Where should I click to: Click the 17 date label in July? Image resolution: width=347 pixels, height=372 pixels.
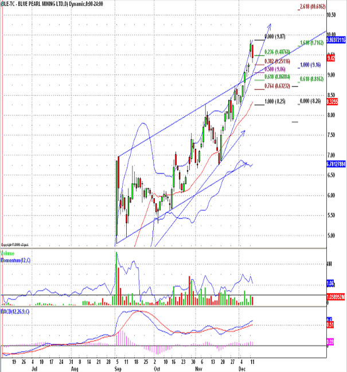point(52,362)
